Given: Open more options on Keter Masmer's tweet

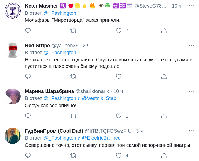Looking at the screenshot, I should (x=191, y=6).
